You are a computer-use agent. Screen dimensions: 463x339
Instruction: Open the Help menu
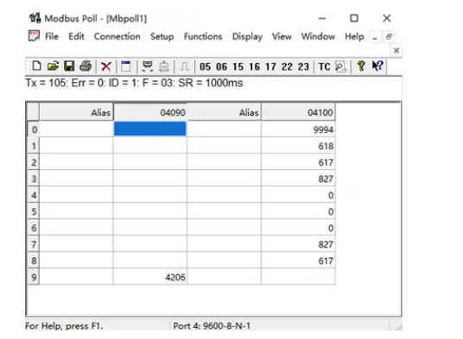click(354, 37)
